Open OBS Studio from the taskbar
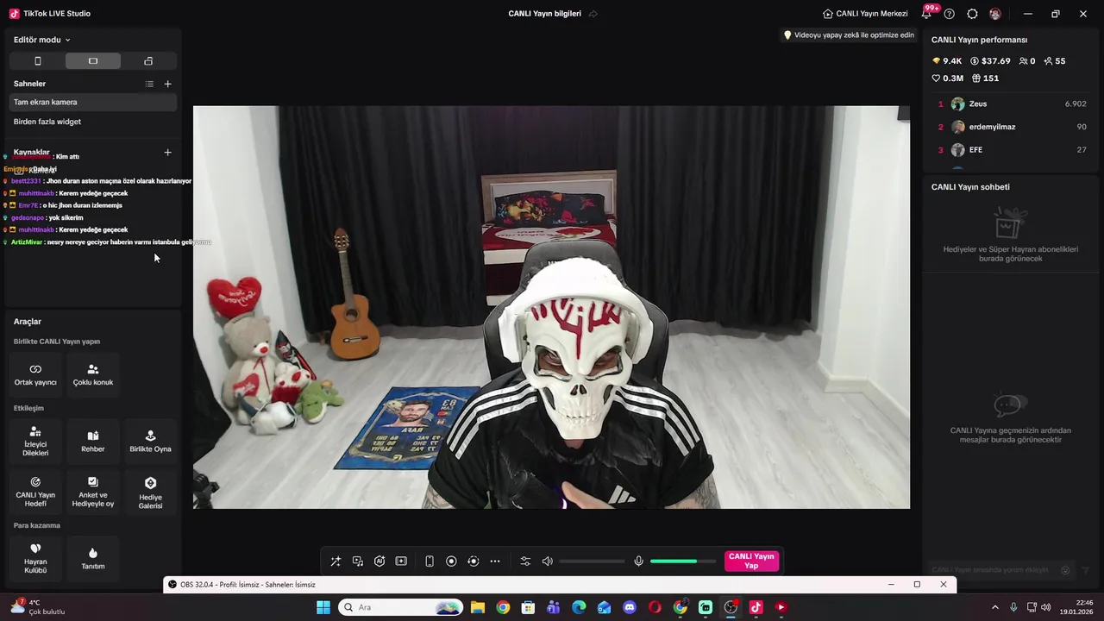 (731, 607)
